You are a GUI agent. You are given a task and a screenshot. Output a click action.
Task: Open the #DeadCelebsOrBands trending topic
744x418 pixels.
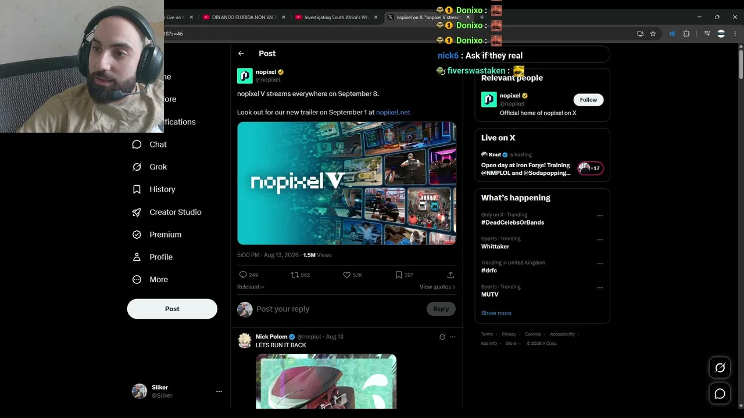pyautogui.click(x=513, y=222)
